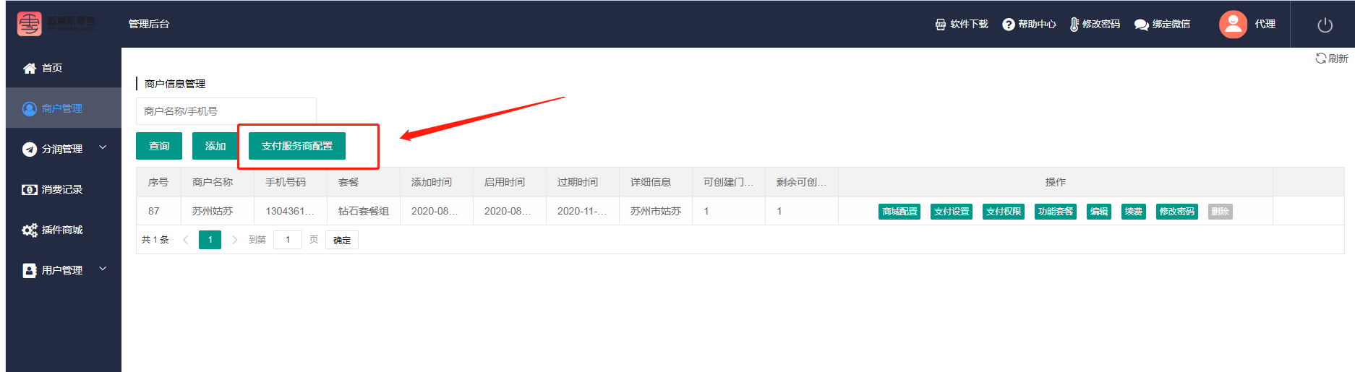1355x372 pixels.
Task: Expand the 分润管理 submenu arrow
Action: (x=103, y=147)
